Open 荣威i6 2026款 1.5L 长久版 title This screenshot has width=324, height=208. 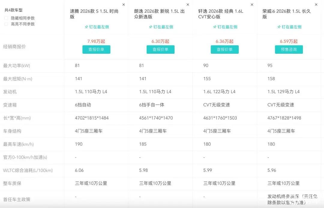point(286,14)
